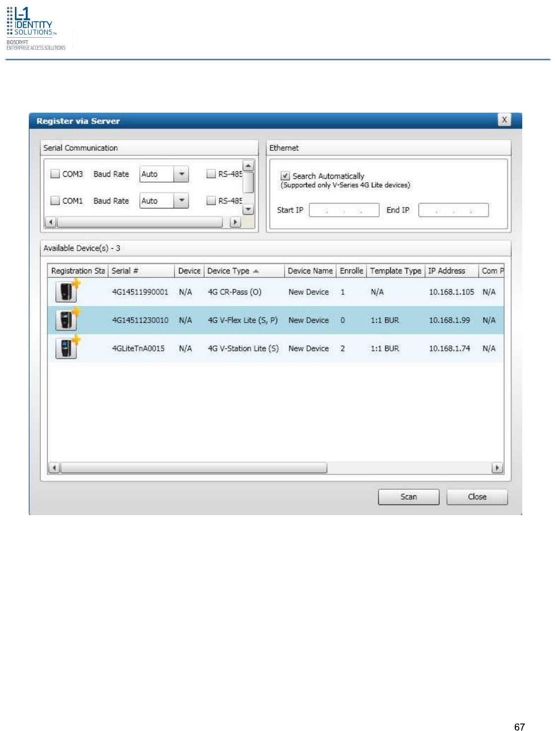Click the End IP input field
Viewport: 555px width, 731px height.
(x=453, y=210)
